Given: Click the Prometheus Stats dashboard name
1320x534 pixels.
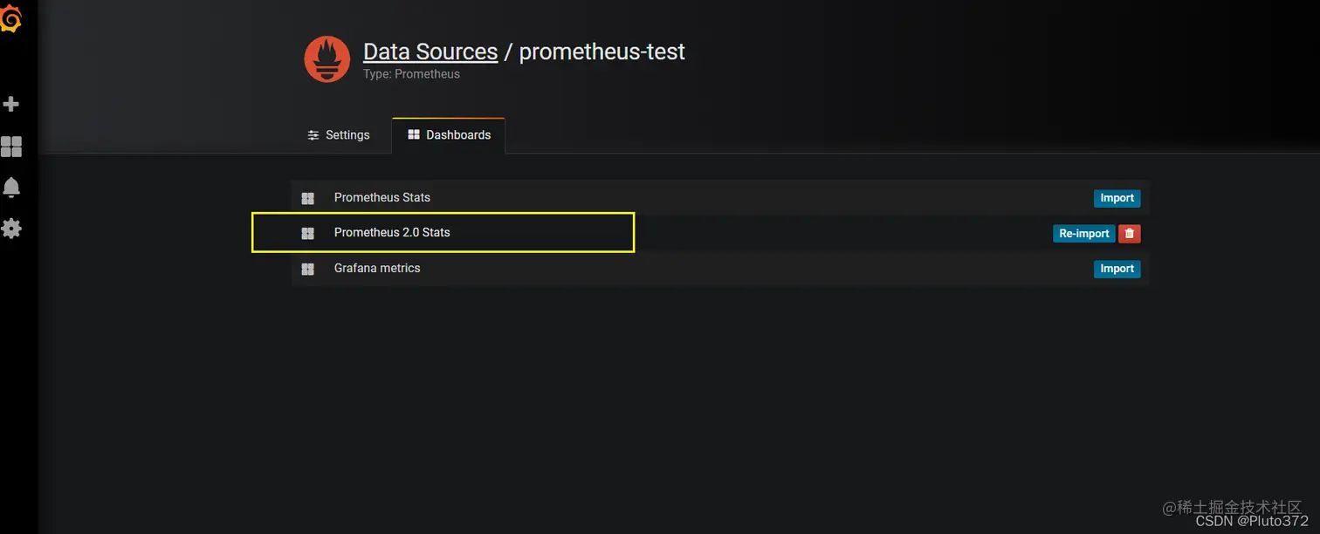Looking at the screenshot, I should 382,198.
